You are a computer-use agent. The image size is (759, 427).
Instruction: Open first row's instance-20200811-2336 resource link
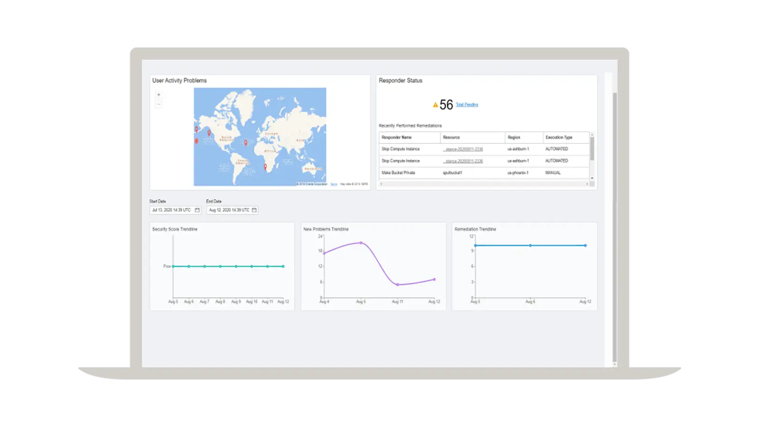[463, 149]
